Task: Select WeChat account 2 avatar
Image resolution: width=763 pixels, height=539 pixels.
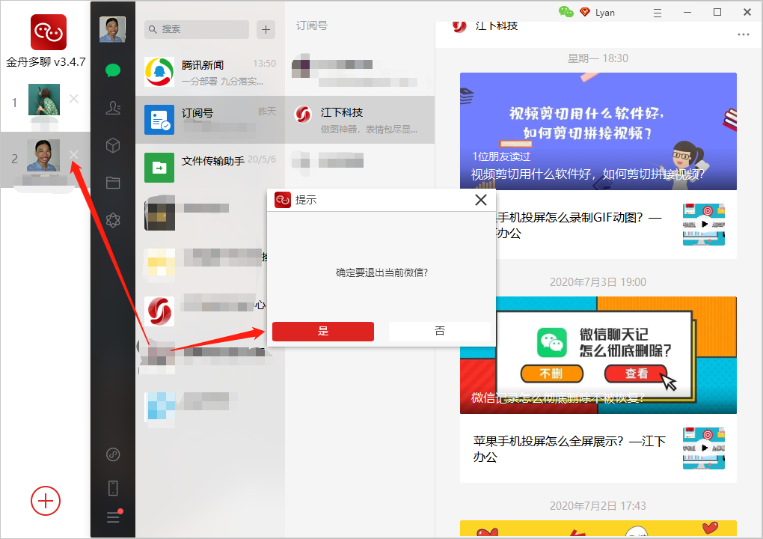Action: (x=44, y=155)
